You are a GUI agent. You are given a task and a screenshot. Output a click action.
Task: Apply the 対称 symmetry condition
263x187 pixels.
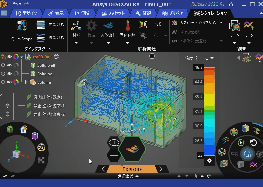(x=151, y=24)
